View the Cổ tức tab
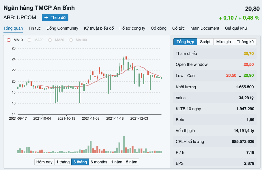The width and height of the screenshot is (262, 170). pos(178,28)
